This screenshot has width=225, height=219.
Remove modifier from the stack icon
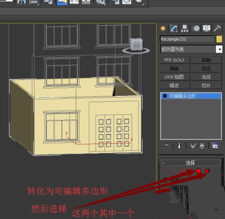[x=202, y=146]
